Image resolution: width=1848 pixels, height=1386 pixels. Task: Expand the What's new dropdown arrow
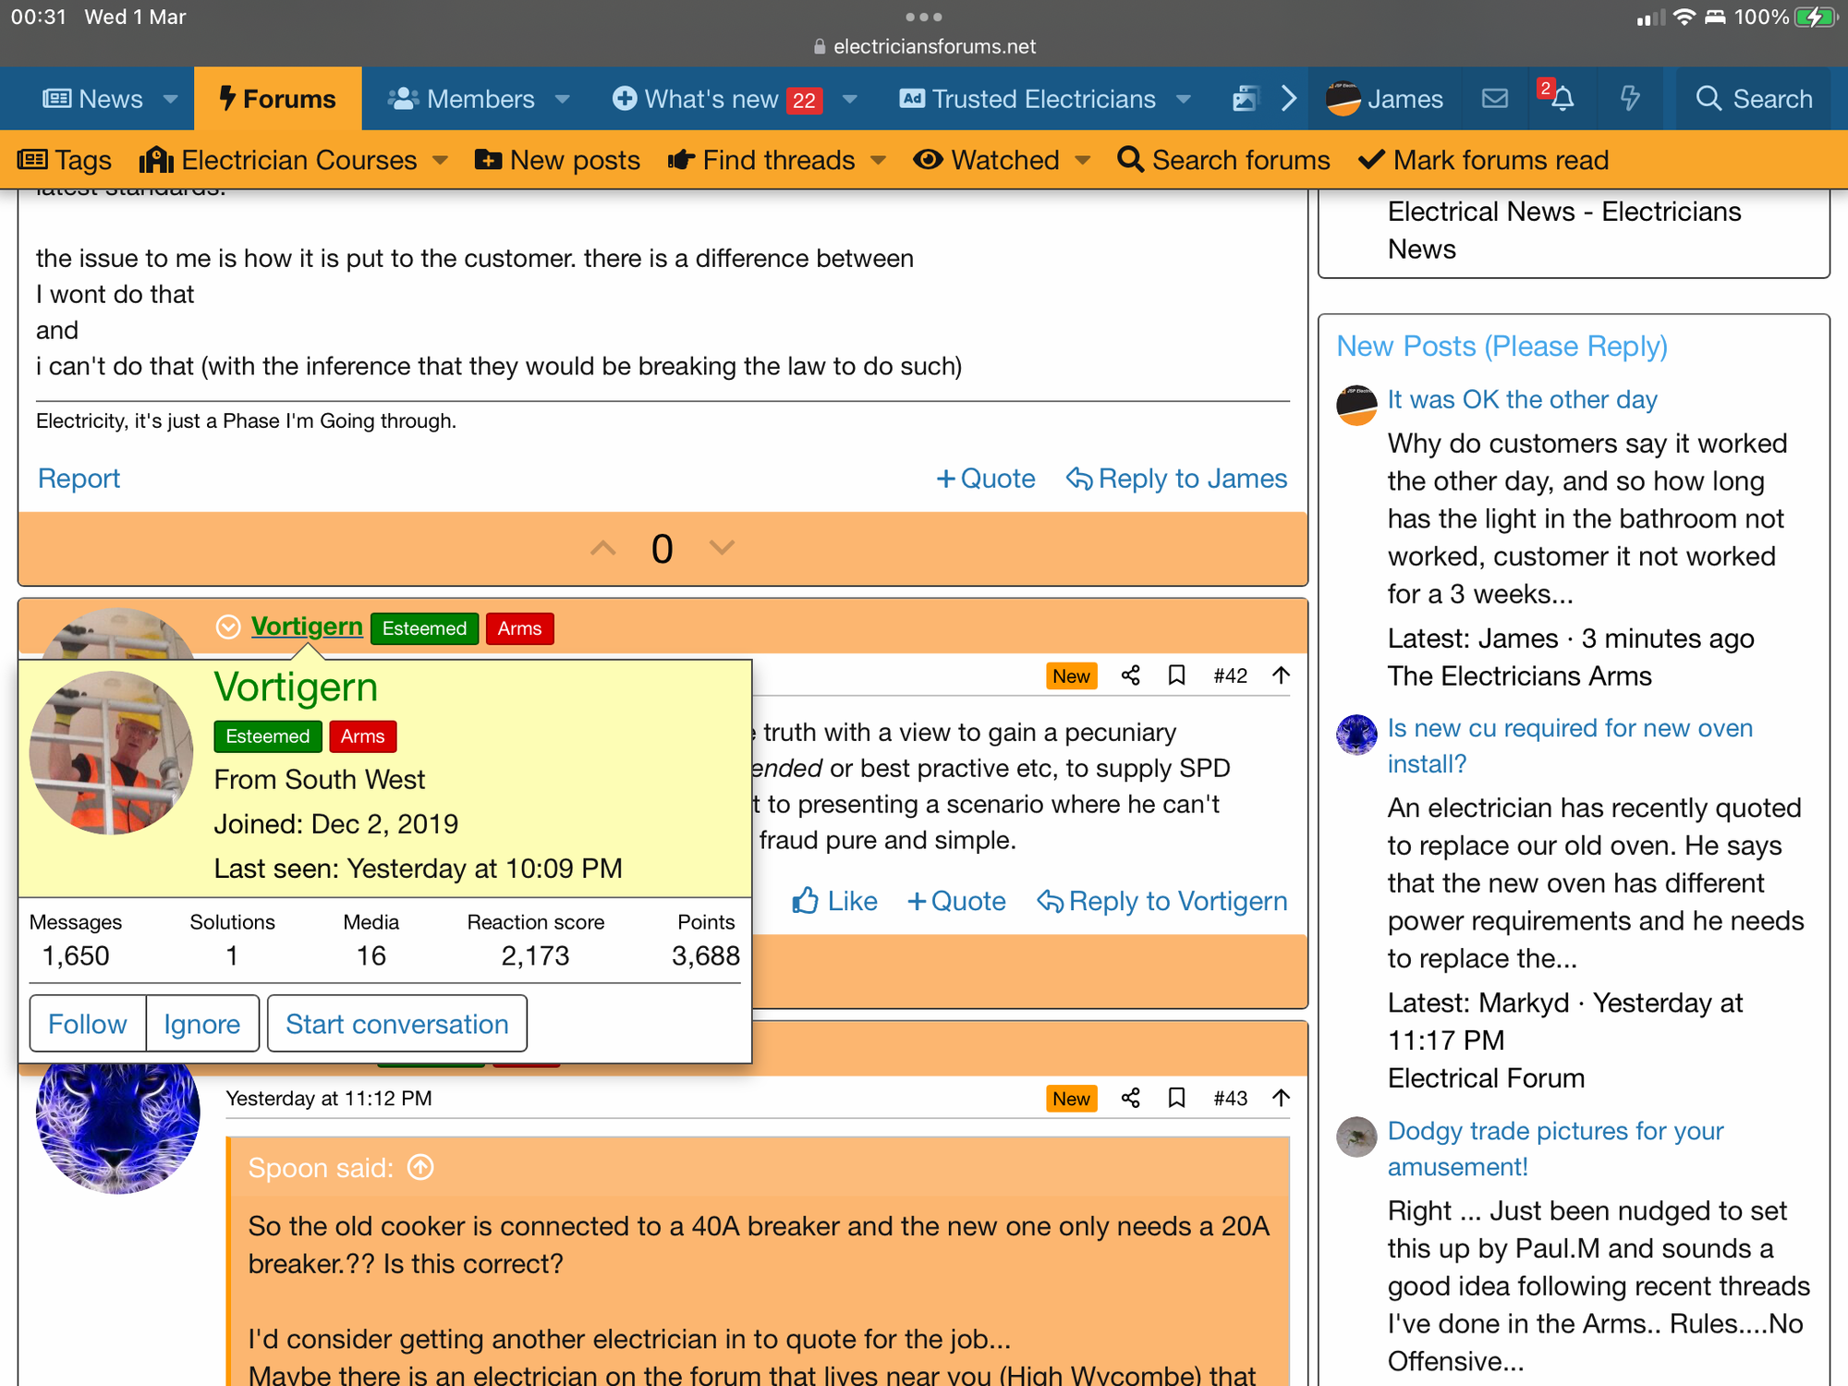point(850,99)
